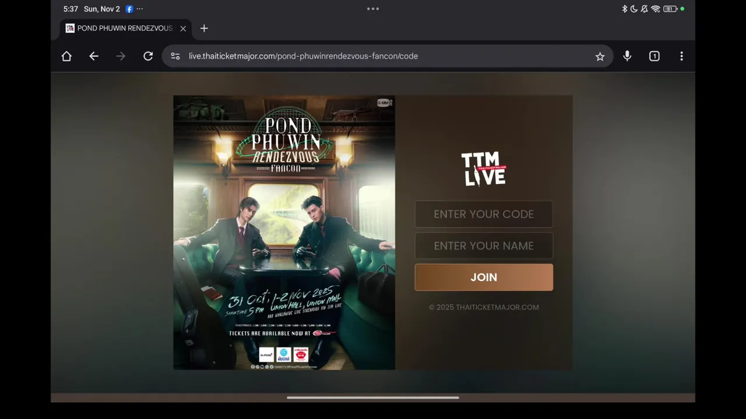Go back using the back arrow
Screen dimensions: 746x419
tap(94, 56)
